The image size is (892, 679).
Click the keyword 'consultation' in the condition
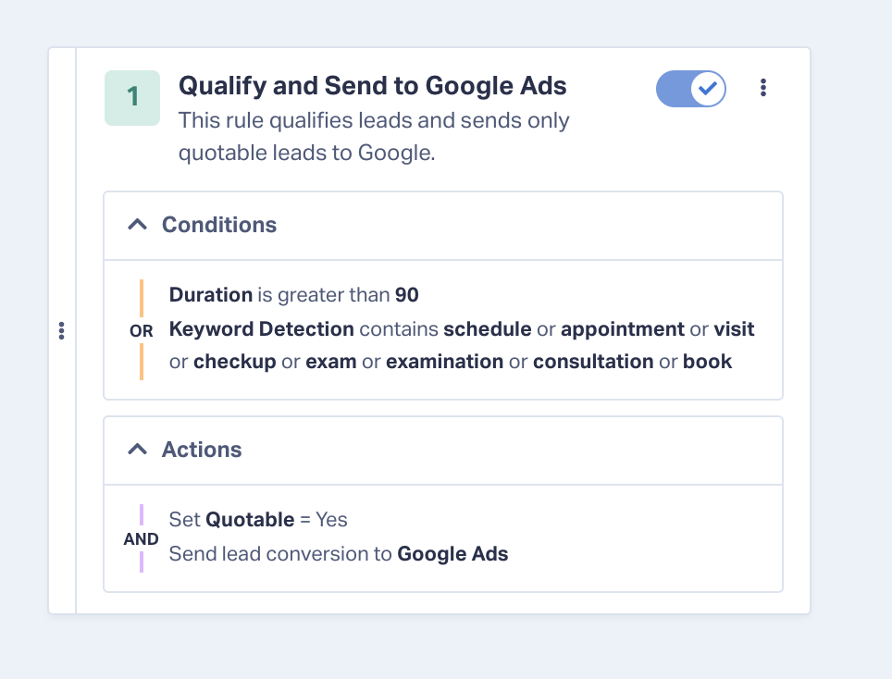(x=593, y=362)
